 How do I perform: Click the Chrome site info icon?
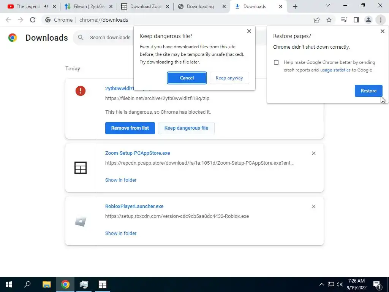pos(48,20)
